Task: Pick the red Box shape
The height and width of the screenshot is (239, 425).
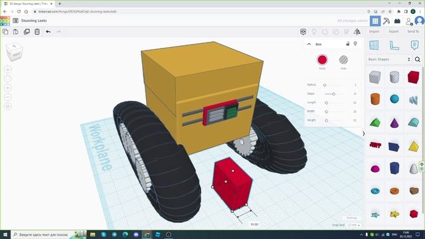Action: 413,77
